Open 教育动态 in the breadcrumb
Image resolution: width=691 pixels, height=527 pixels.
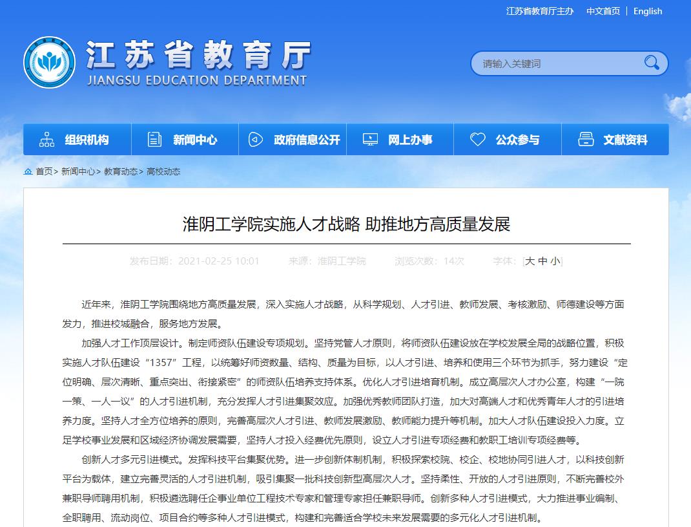tap(121, 171)
